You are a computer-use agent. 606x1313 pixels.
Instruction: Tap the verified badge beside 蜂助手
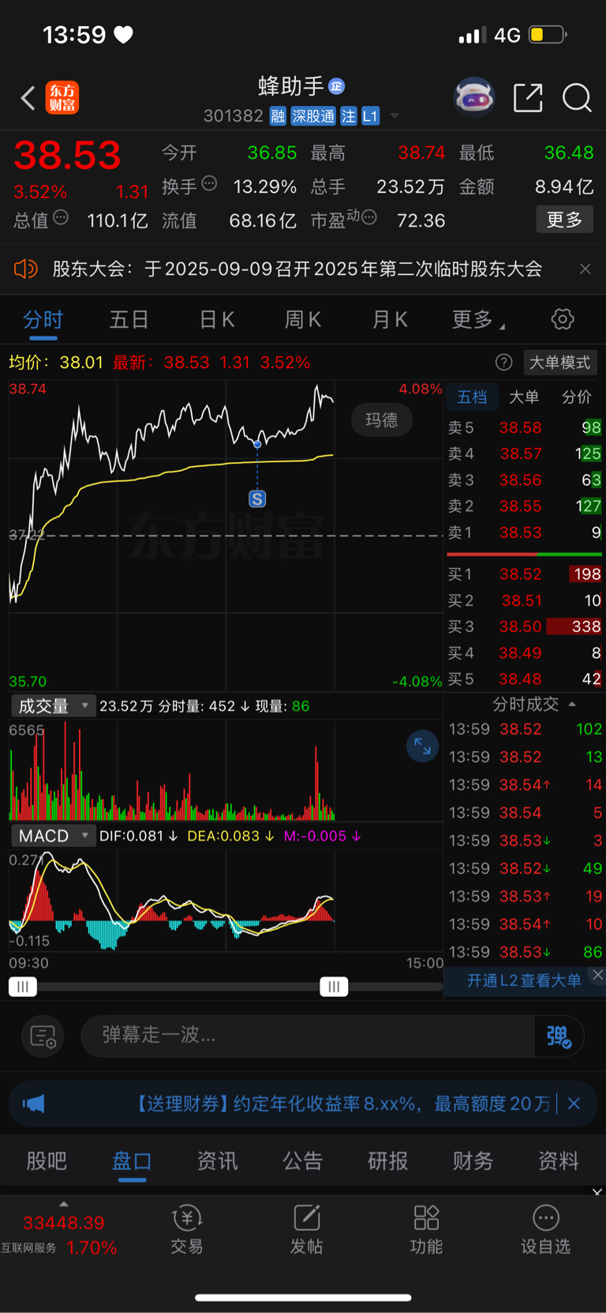coord(337,86)
